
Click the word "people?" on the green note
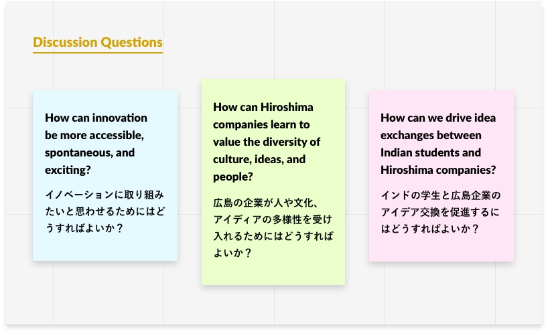232,177
